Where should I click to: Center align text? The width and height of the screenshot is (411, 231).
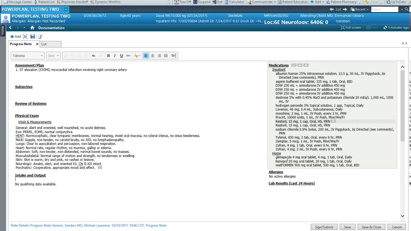153,56
